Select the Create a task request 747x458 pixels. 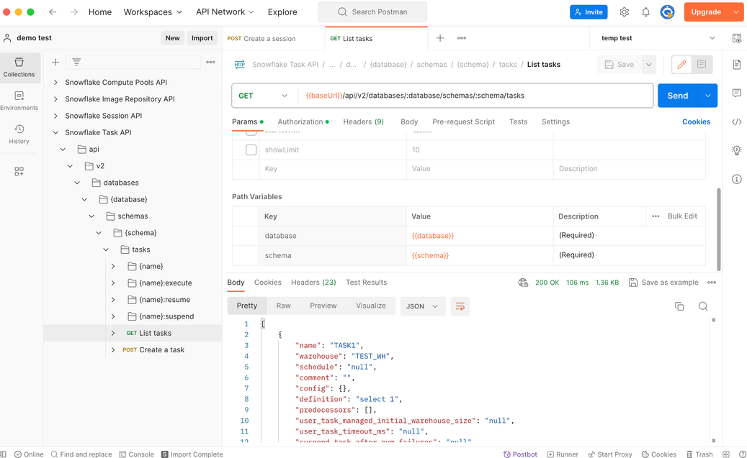coord(161,350)
